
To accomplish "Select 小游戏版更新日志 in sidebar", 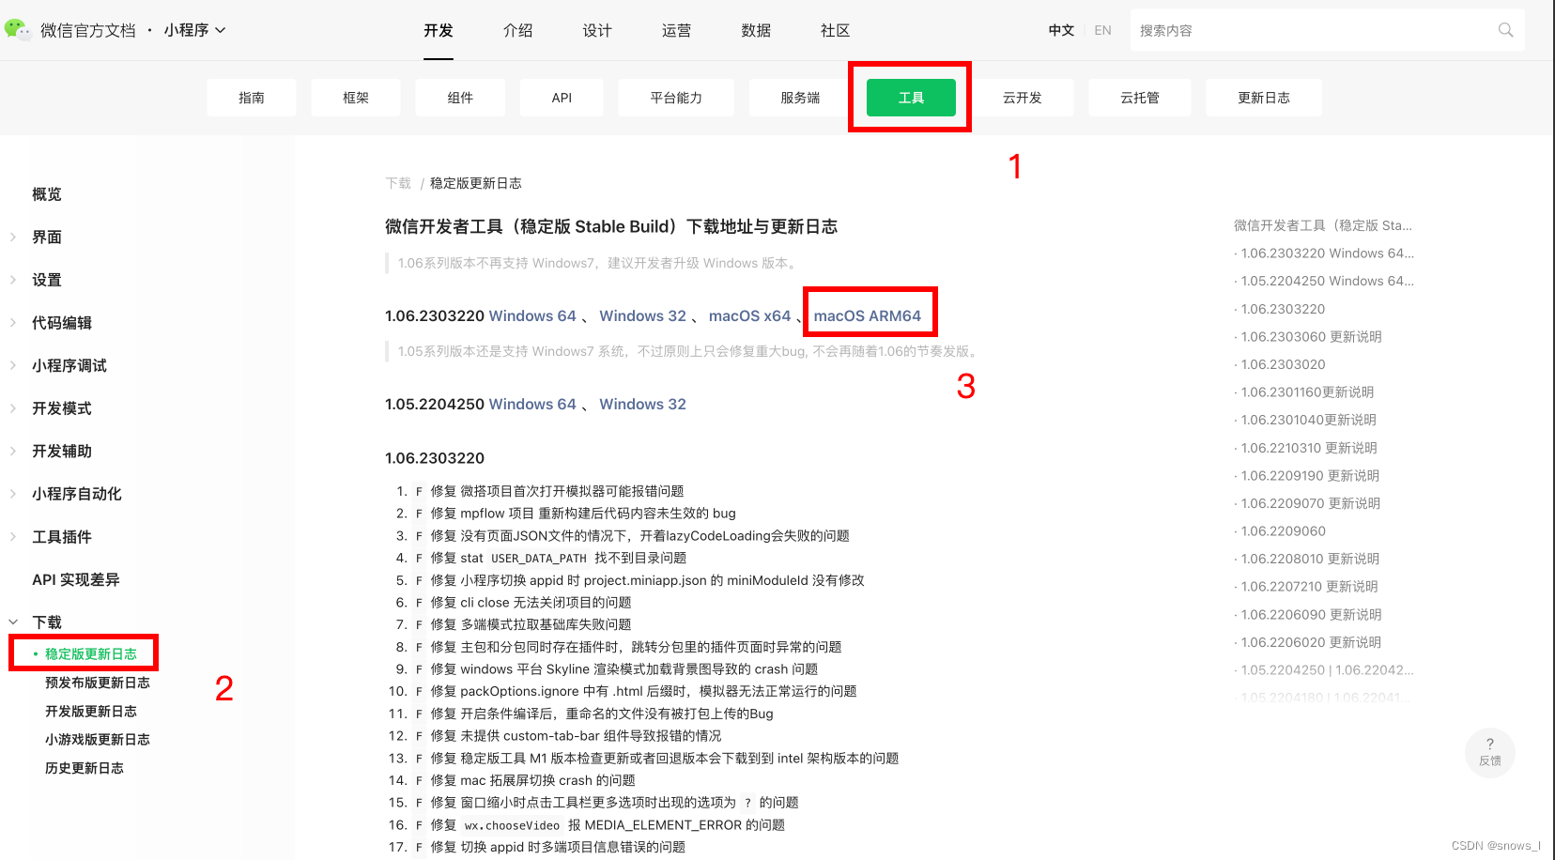I will click(x=98, y=740).
